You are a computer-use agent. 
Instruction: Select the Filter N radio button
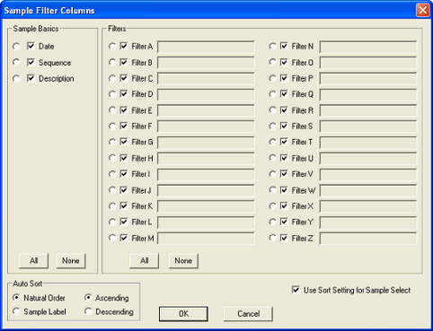click(272, 46)
